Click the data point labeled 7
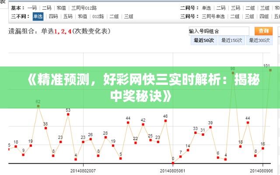 pos(180,157)
